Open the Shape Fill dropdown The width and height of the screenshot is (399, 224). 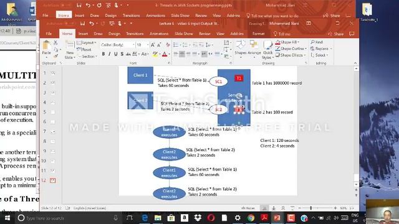[287, 42]
